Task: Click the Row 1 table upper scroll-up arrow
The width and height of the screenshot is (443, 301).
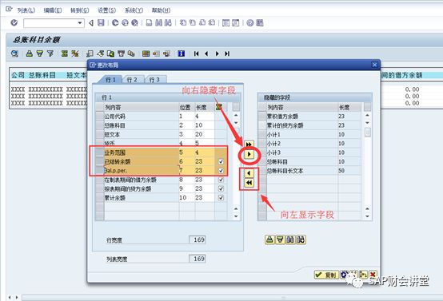Action: [236, 116]
